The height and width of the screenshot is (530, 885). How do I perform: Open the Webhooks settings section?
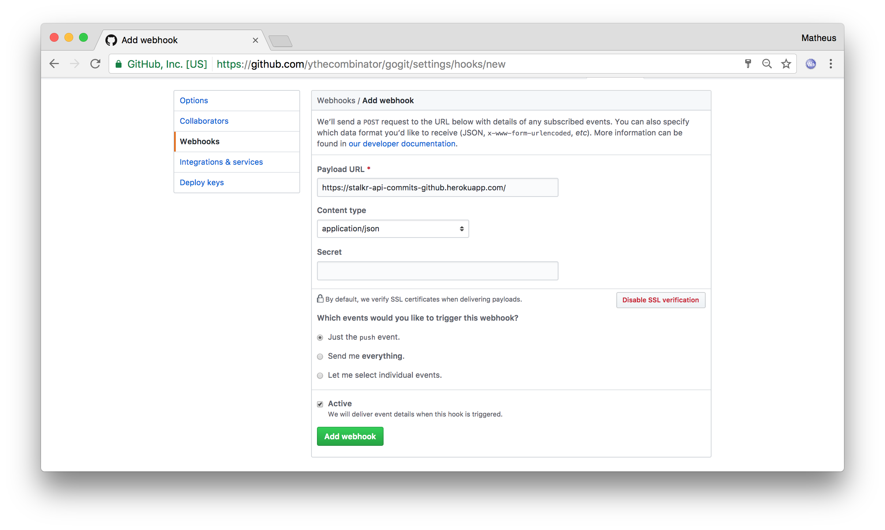click(x=199, y=141)
